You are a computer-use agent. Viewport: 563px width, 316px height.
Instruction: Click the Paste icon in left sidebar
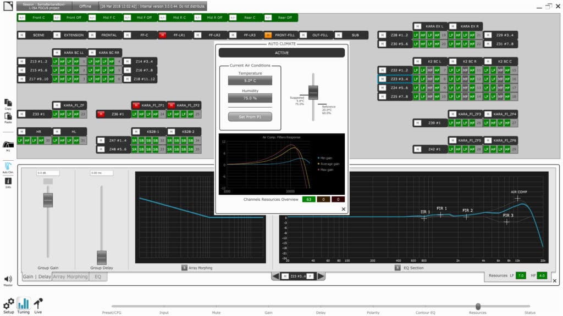(8, 117)
